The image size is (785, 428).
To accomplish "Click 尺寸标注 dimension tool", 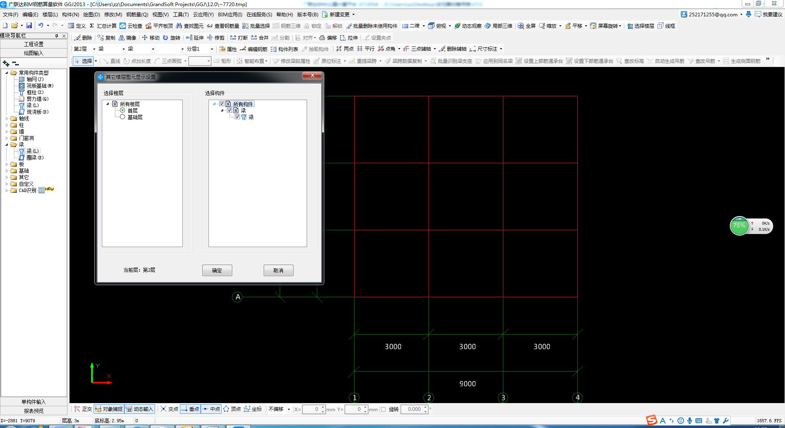I will 486,49.
